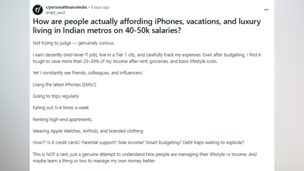This screenshot has height=171, width=304.
Task: Click the blurred left margin outside the post
Action: coord(15,85)
